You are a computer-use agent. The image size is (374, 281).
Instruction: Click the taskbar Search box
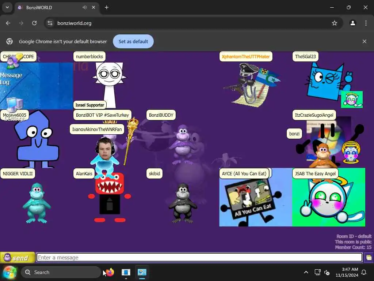(61, 272)
